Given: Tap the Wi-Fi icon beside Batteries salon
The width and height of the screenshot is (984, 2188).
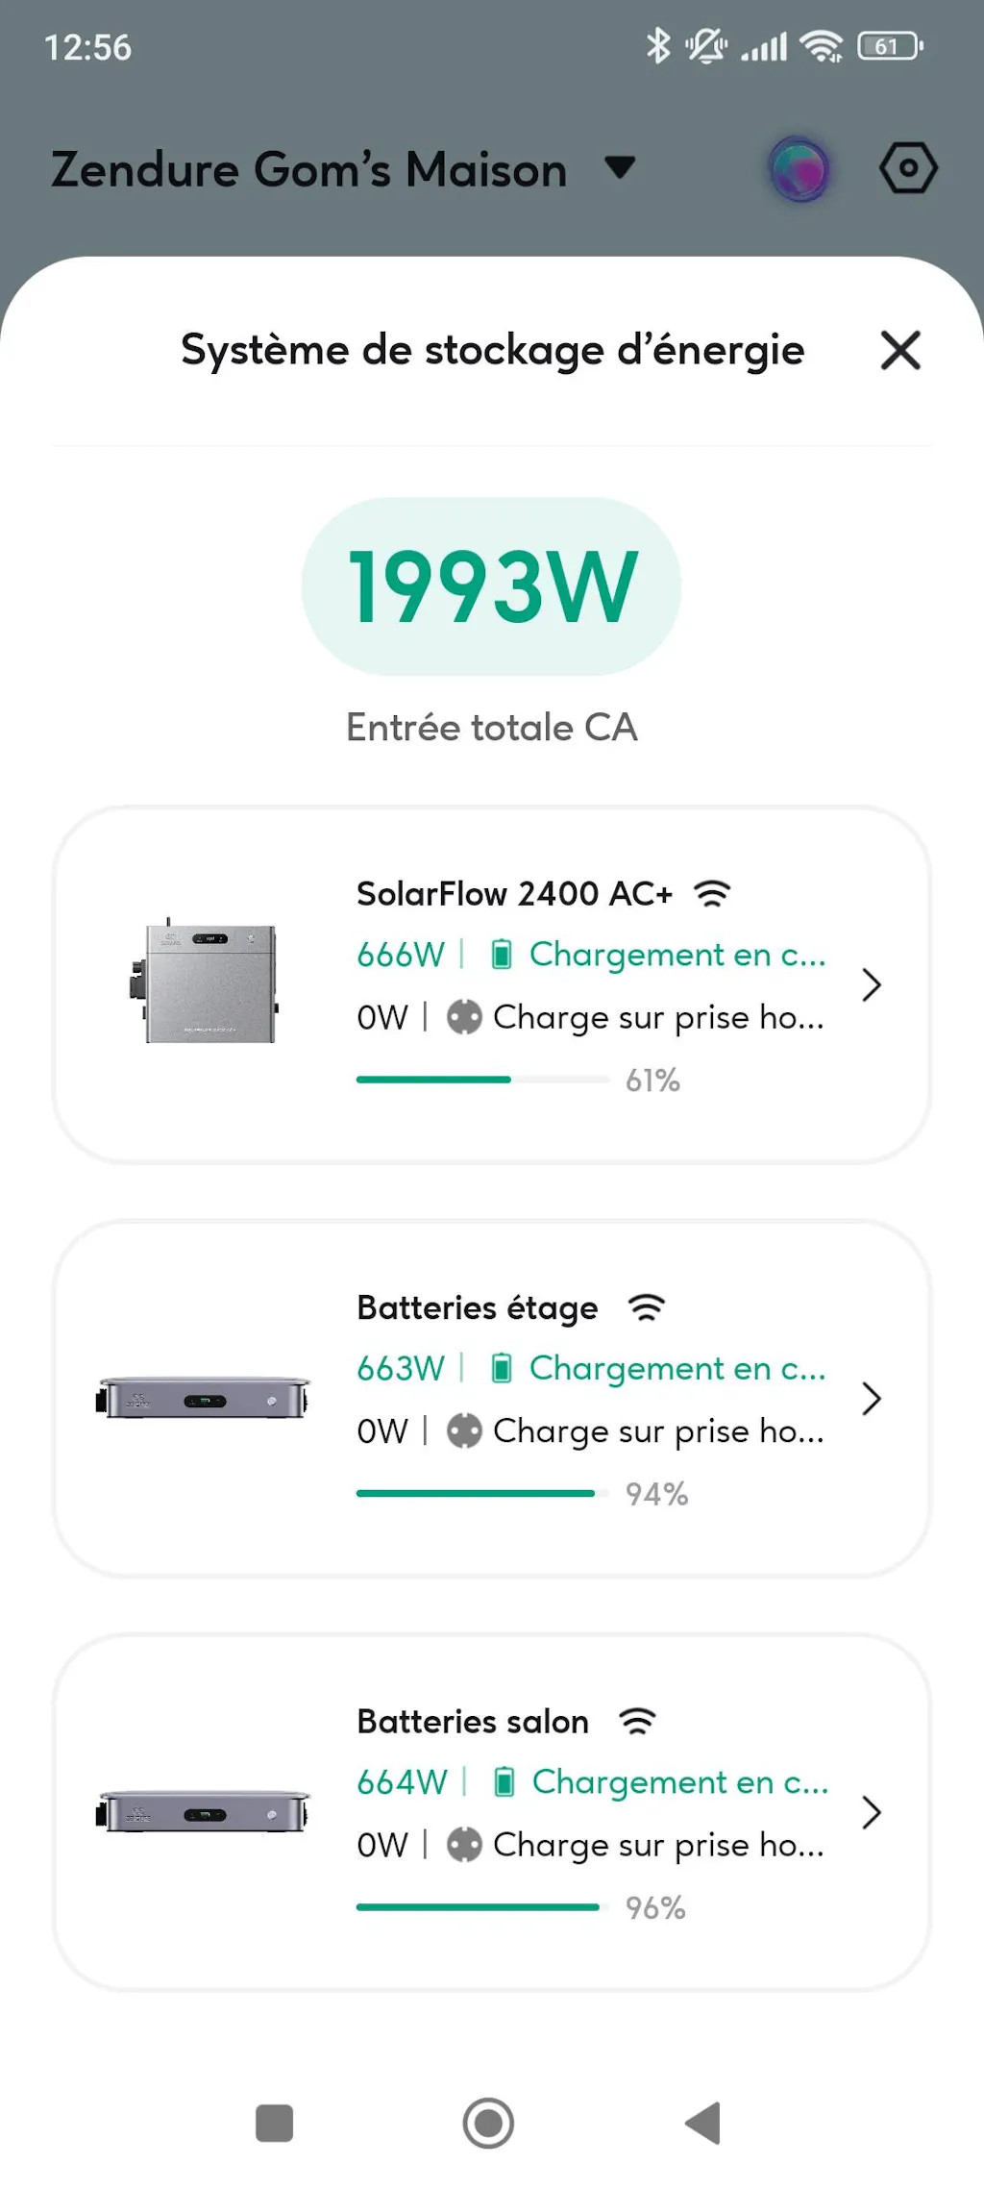Looking at the screenshot, I should pos(637,1721).
